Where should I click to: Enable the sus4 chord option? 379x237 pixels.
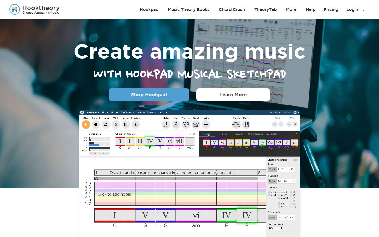click(x=269, y=195)
